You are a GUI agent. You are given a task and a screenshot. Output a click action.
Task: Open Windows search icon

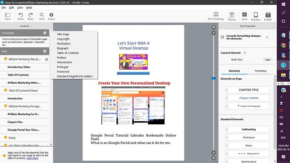(283, 13)
